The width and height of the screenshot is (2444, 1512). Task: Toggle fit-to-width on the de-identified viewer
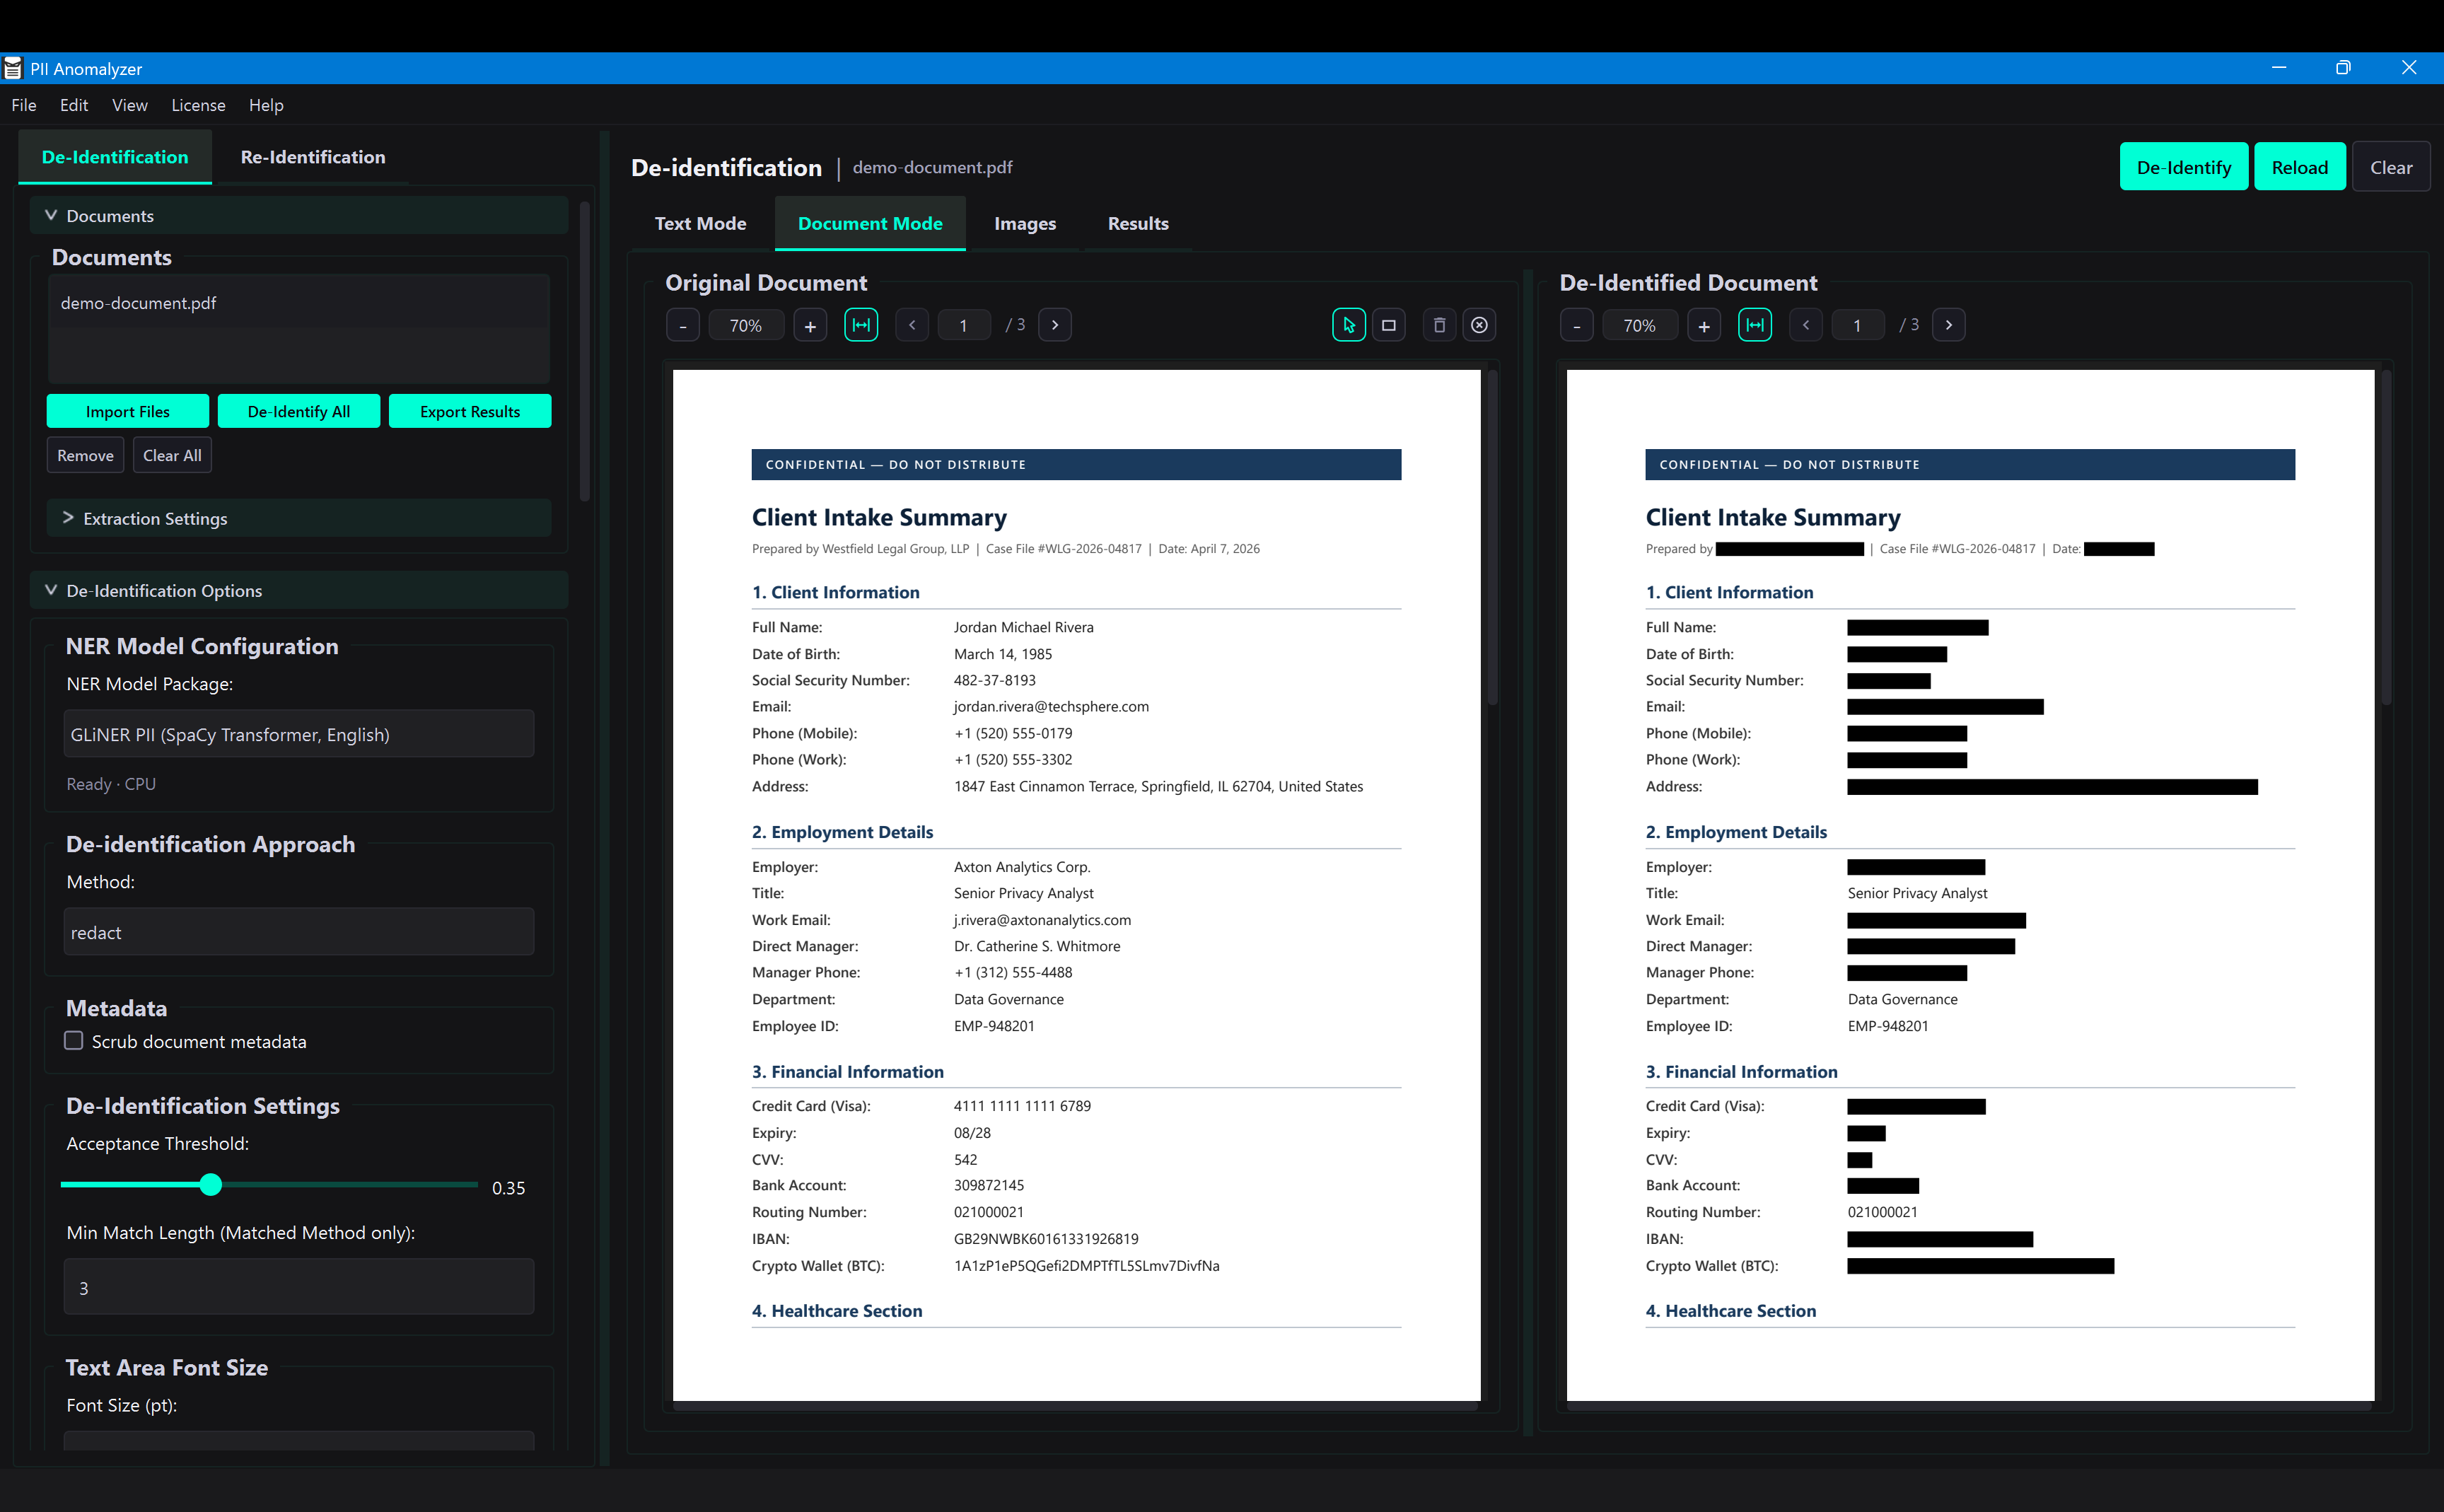point(1755,324)
